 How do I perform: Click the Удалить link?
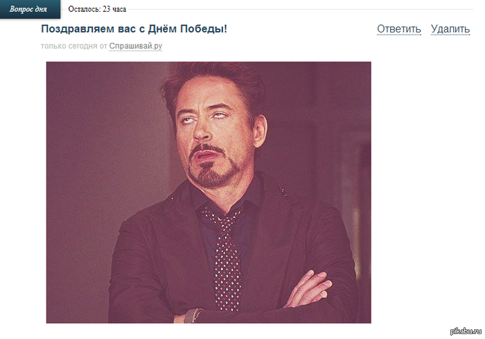(x=450, y=29)
